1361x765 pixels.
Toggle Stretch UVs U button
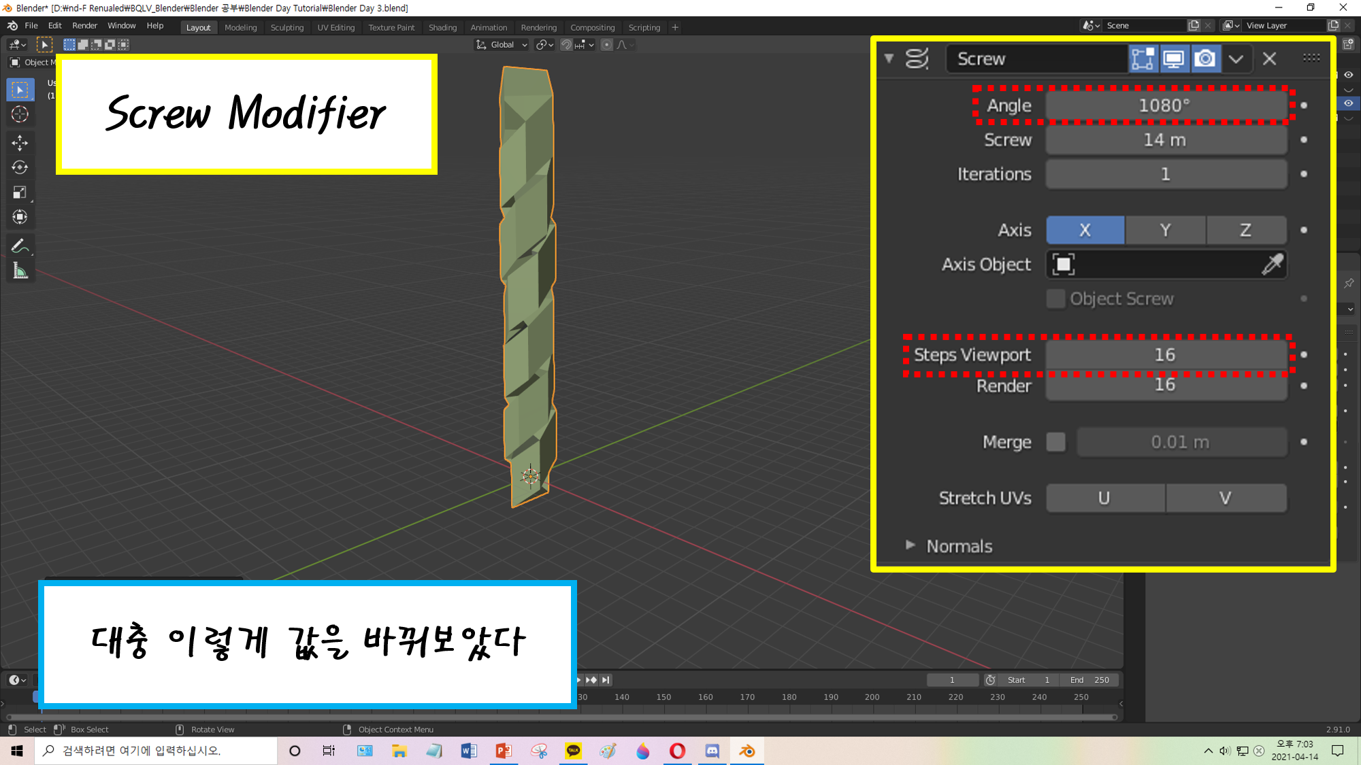[x=1104, y=498]
